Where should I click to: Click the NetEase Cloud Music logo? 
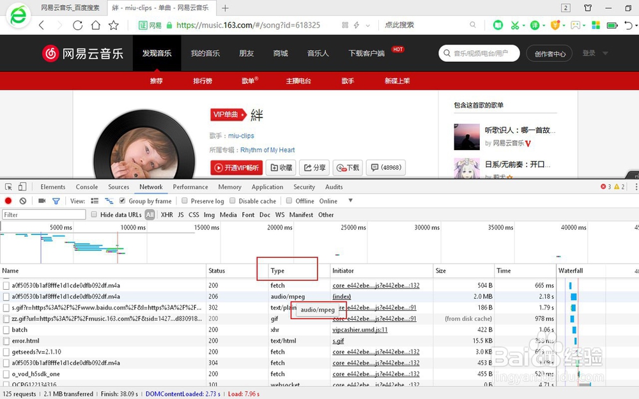(82, 54)
